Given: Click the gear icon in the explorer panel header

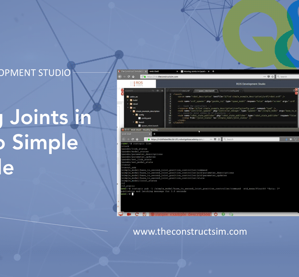Looking at the screenshot, I should click(x=157, y=91).
